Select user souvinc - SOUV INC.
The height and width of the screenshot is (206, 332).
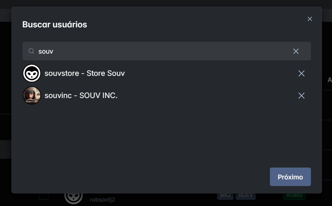pos(81,96)
